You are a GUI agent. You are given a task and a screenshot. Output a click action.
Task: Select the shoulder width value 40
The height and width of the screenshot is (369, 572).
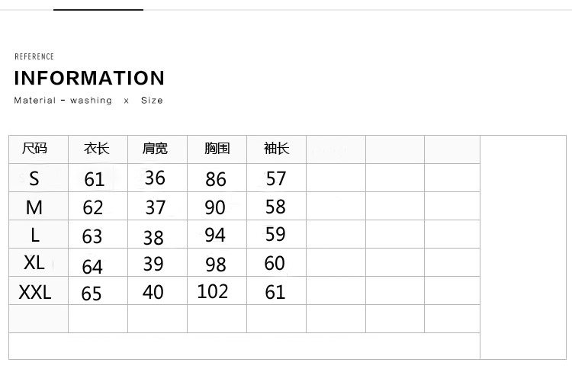point(153,292)
